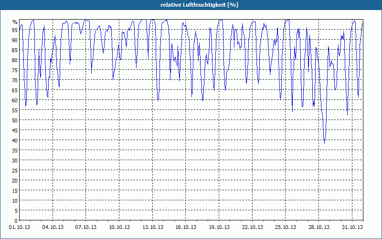
Task: Click the y-axis value 90
Action: 15,40
